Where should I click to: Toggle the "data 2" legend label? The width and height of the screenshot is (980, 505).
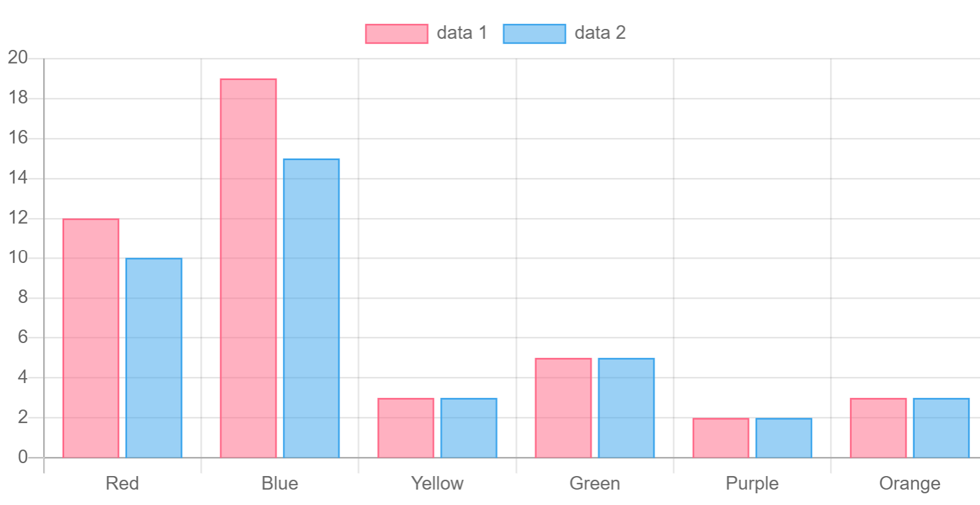[600, 33]
